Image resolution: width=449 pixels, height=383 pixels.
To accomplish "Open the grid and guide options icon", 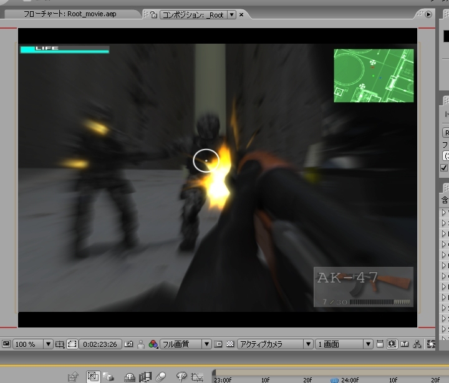I will [60, 344].
